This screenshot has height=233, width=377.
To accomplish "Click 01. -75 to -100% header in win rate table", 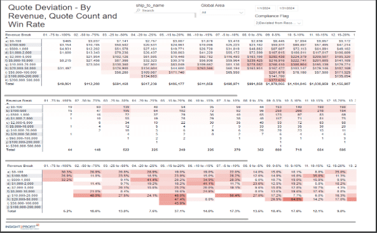I will [57, 166].
